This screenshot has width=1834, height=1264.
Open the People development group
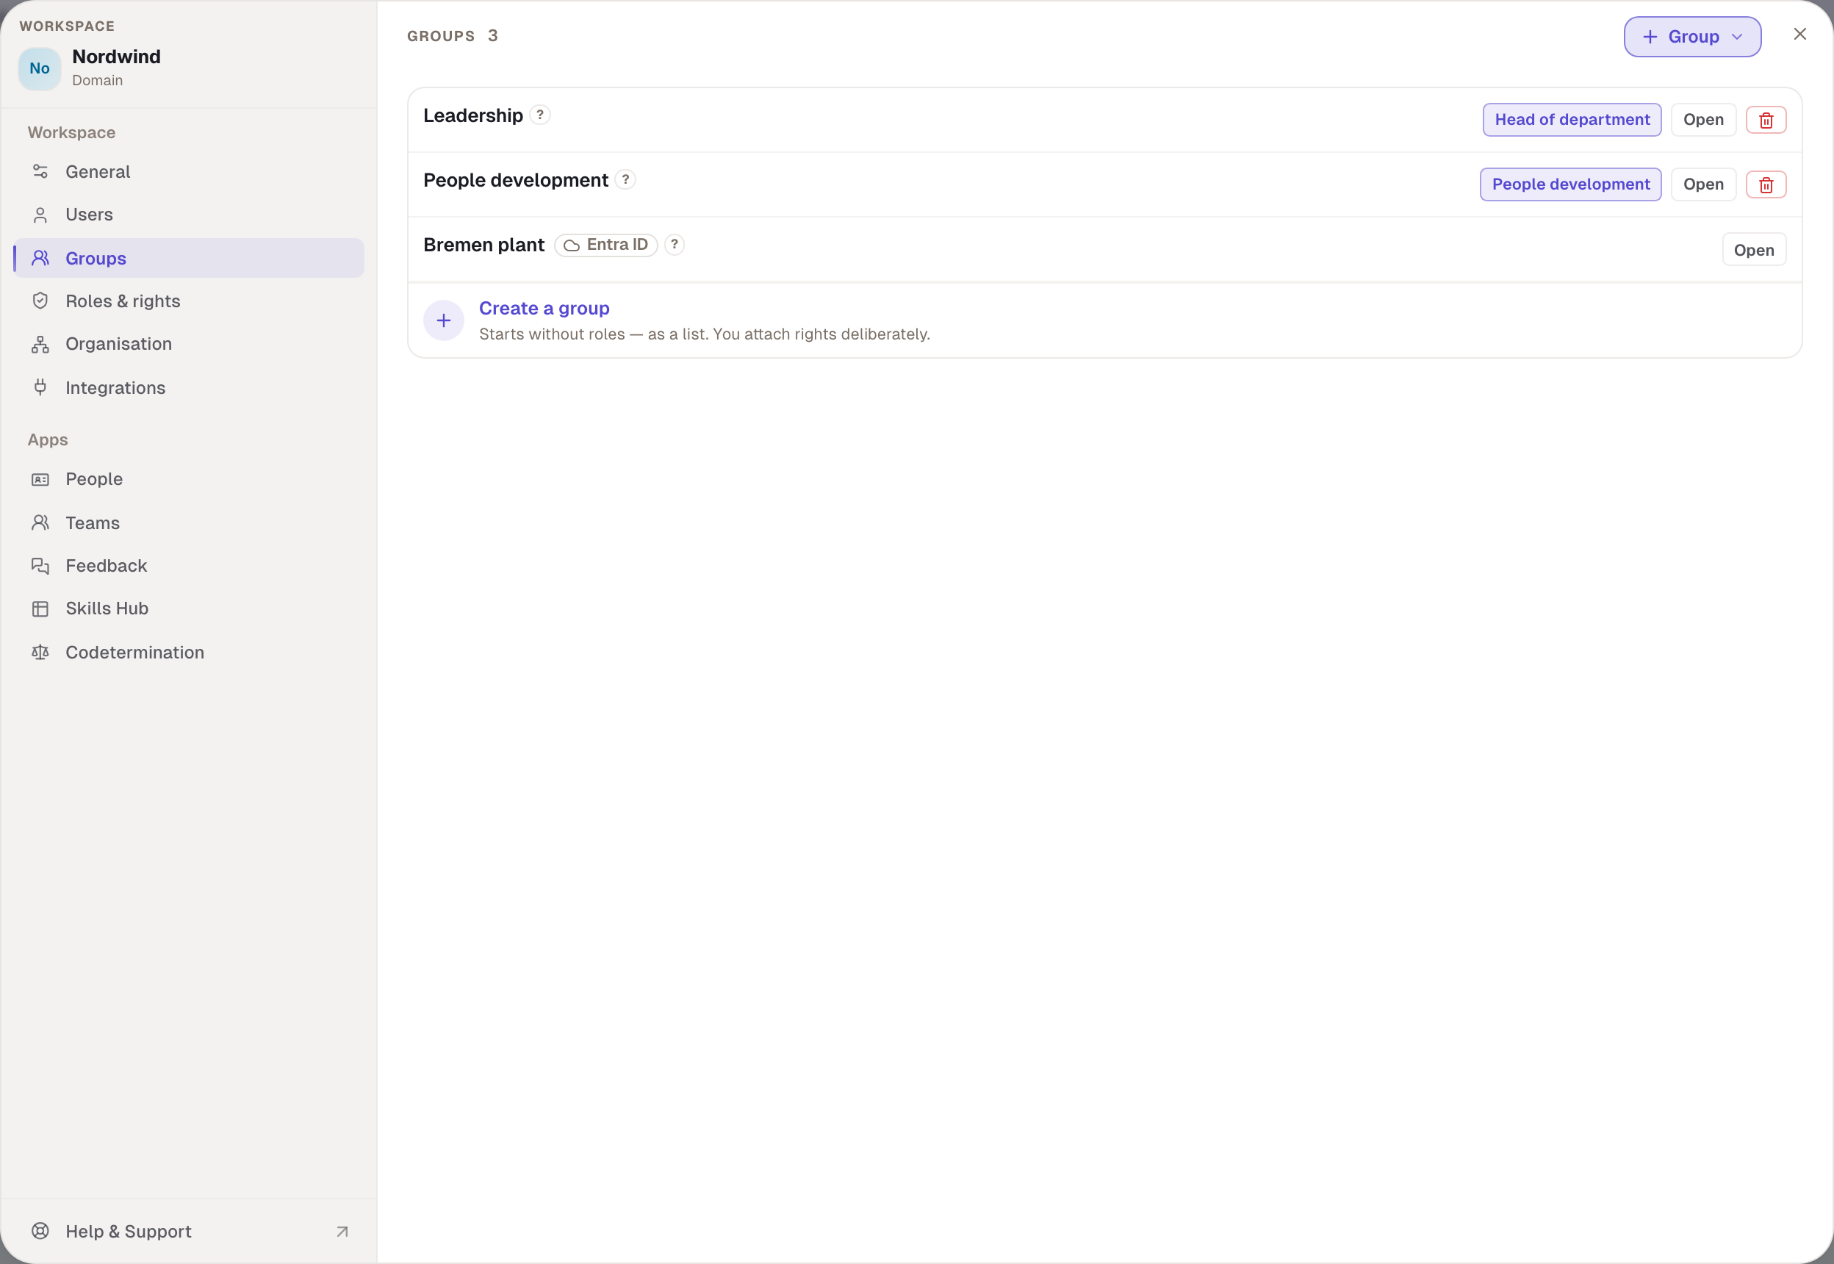pos(1703,184)
